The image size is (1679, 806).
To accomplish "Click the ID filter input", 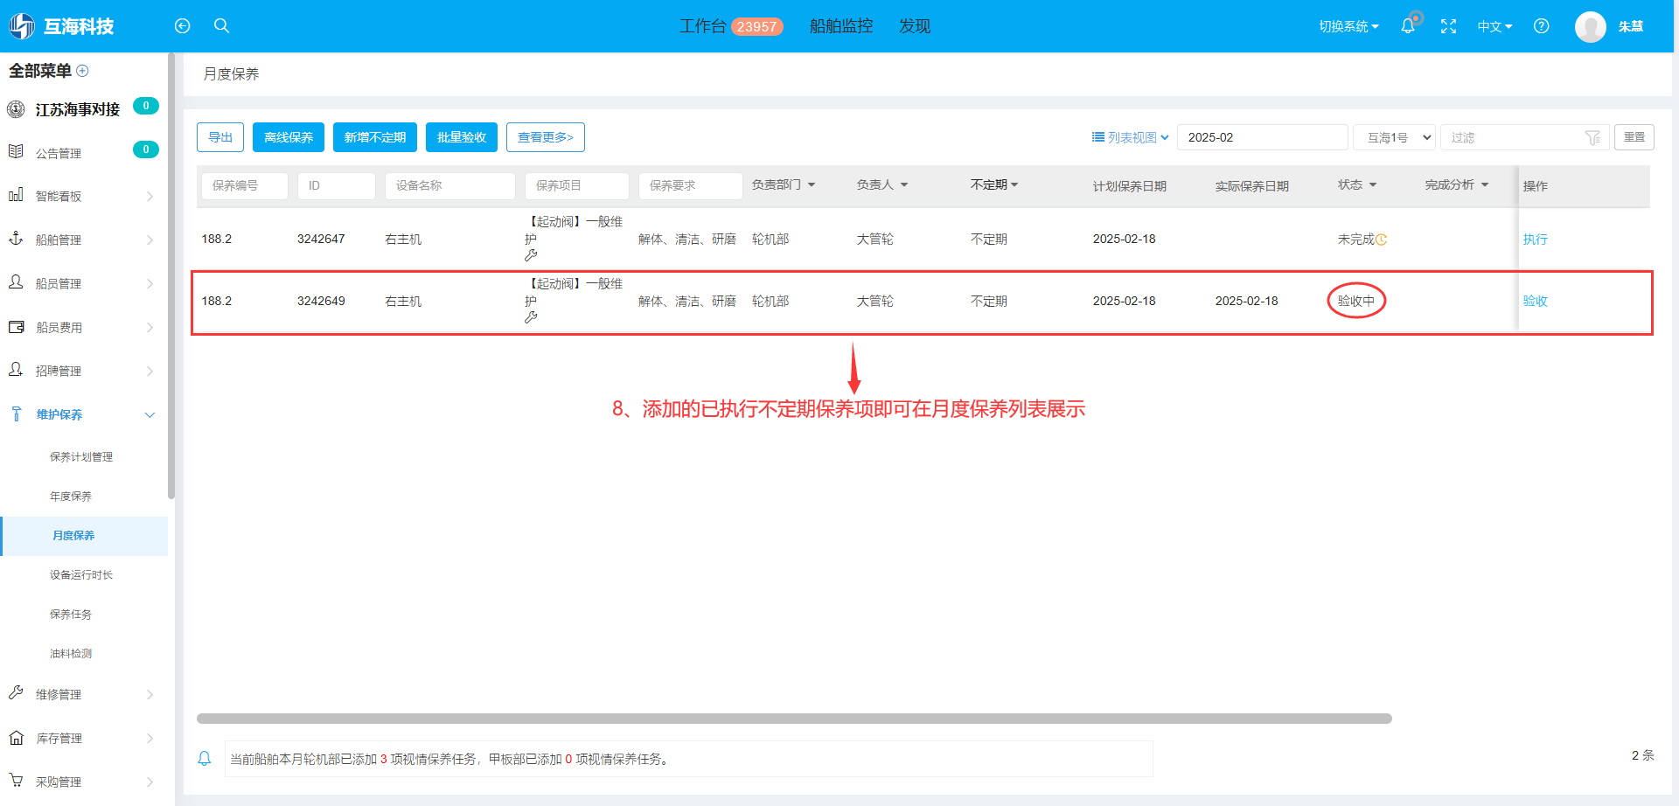I will click(337, 185).
